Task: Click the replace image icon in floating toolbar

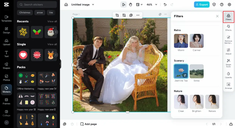Action: pyautogui.click(x=124, y=15)
